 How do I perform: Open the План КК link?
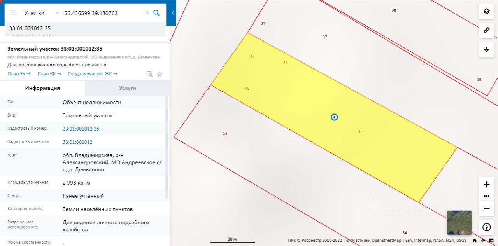pos(49,74)
